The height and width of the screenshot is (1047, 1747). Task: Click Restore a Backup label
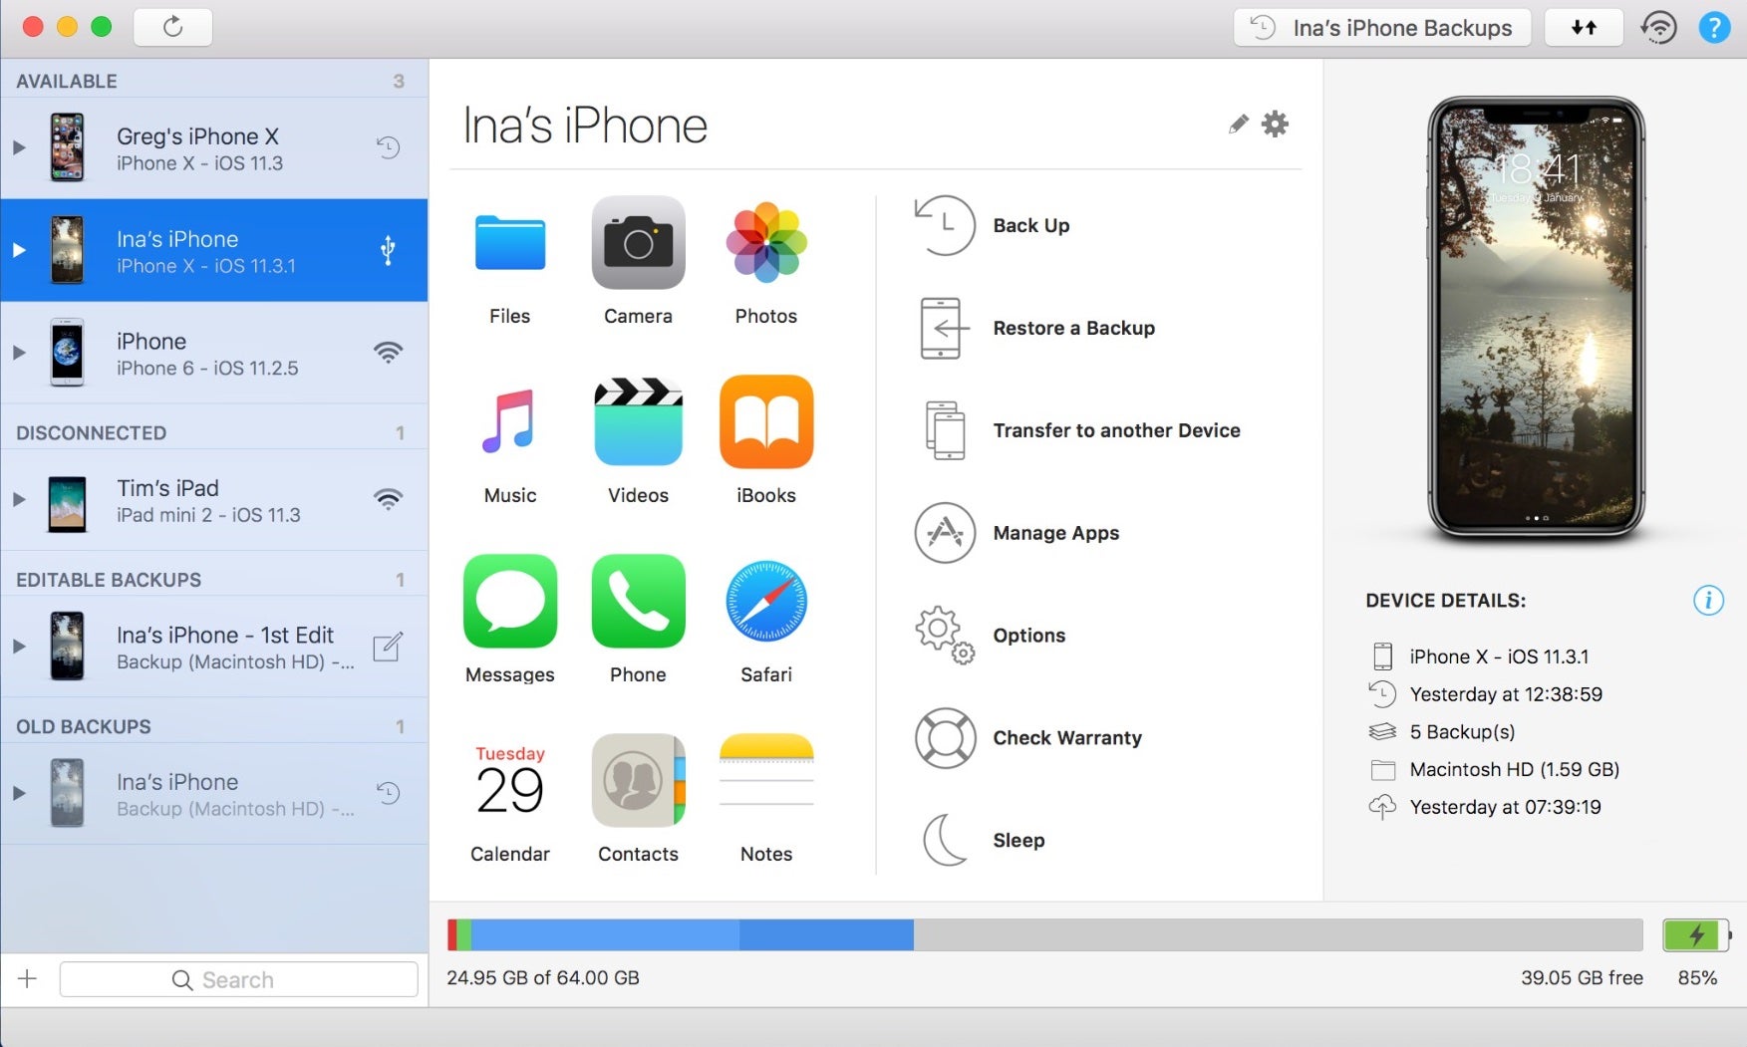[1074, 328]
